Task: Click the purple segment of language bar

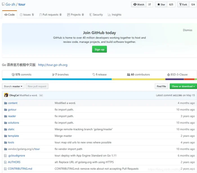Action: [x=174, y=79]
